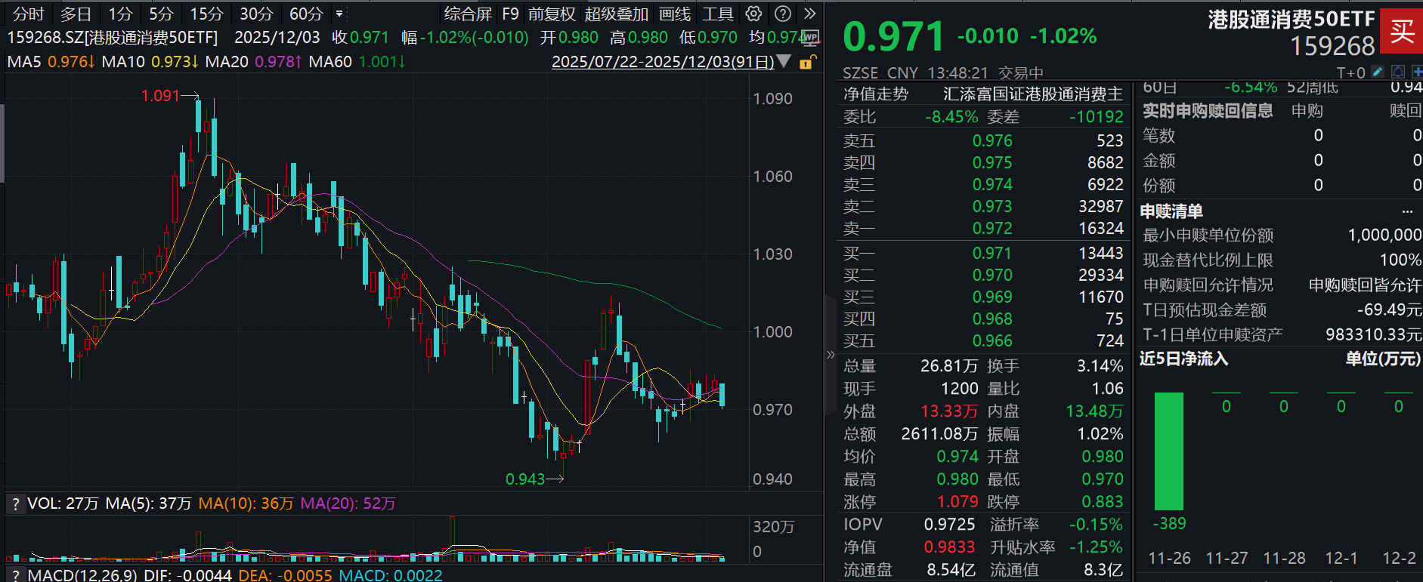Click the large 0.971 current price
Viewport: 1423px width, 582px height.
tap(894, 36)
